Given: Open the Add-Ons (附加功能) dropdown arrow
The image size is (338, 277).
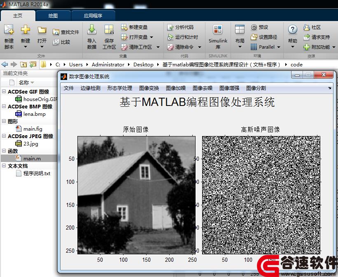Looking at the screenshot, I should tap(334, 47).
